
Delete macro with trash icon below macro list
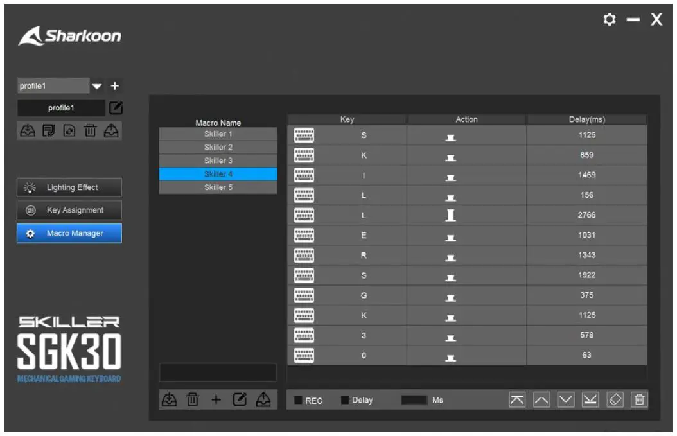pyautogui.click(x=193, y=400)
